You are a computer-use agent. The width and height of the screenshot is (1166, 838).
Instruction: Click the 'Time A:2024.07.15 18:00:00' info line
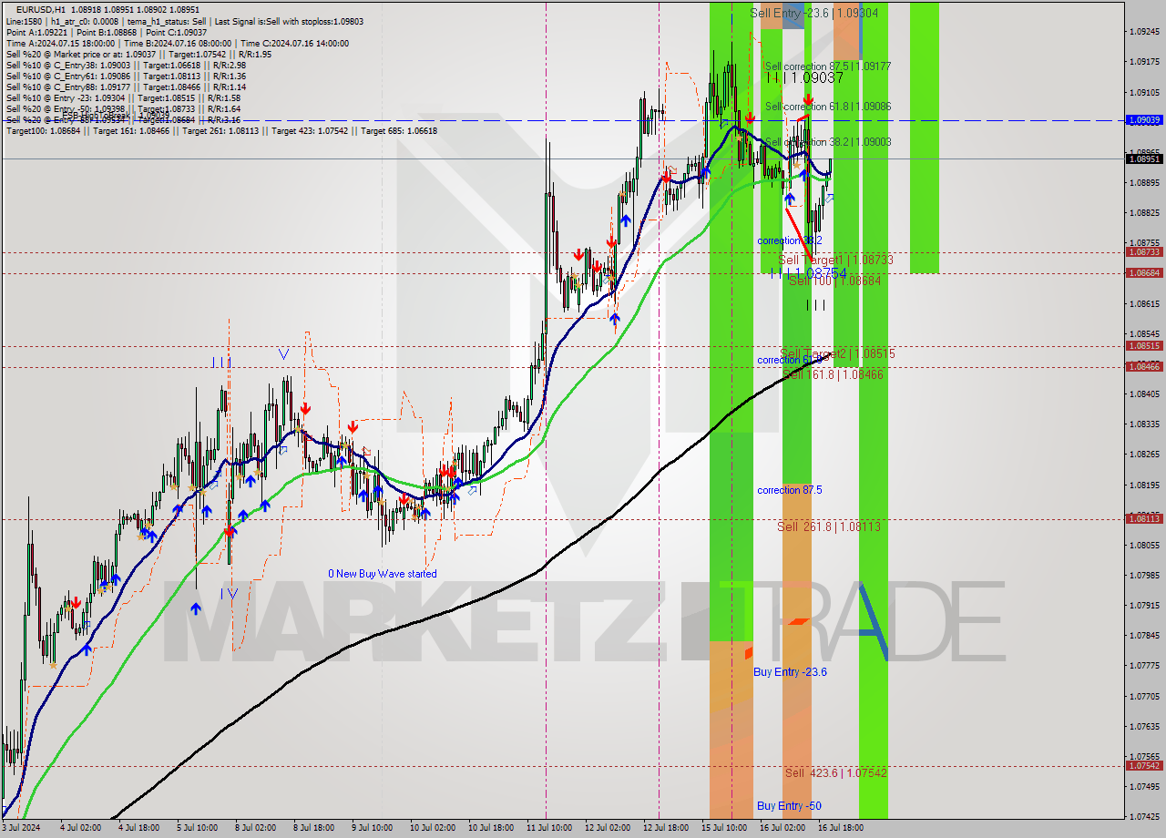(x=178, y=43)
